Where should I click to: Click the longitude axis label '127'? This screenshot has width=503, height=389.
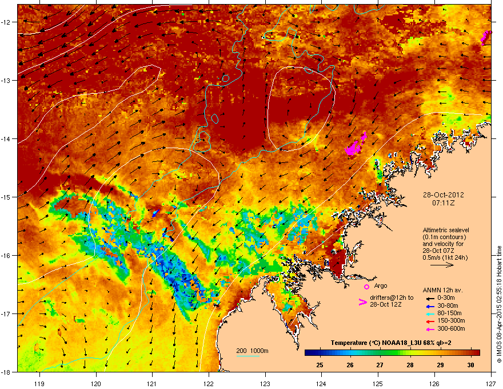tap(491, 383)
